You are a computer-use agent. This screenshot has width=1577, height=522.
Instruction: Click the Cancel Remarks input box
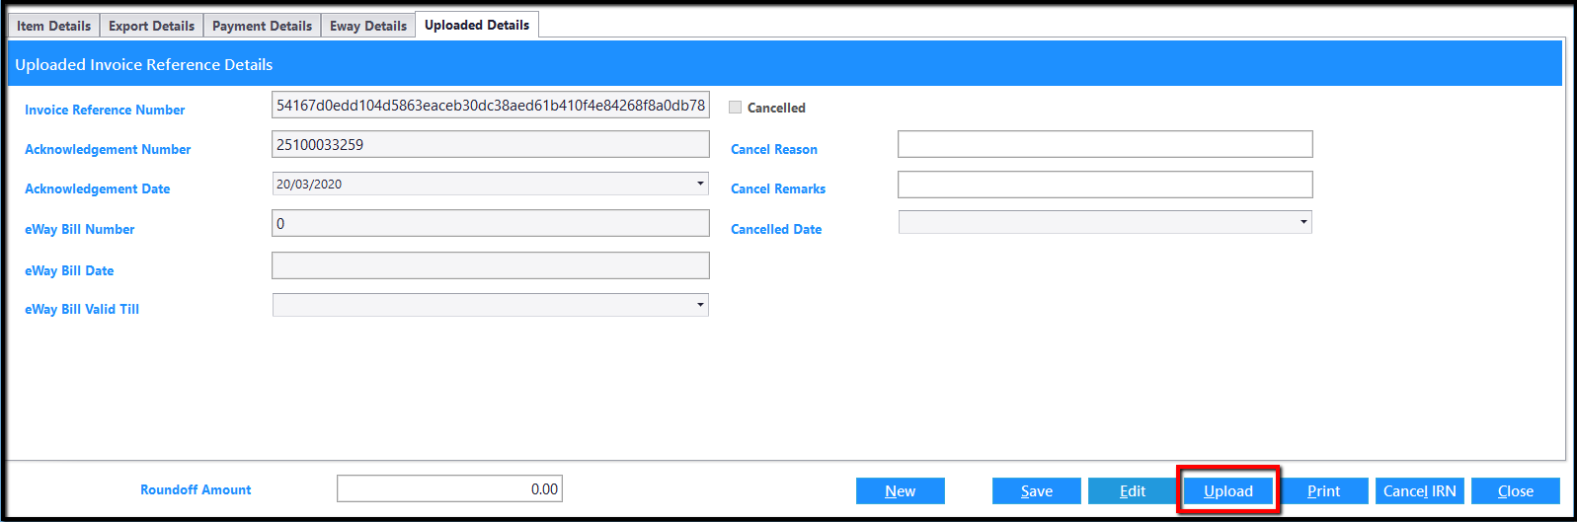tap(1105, 185)
